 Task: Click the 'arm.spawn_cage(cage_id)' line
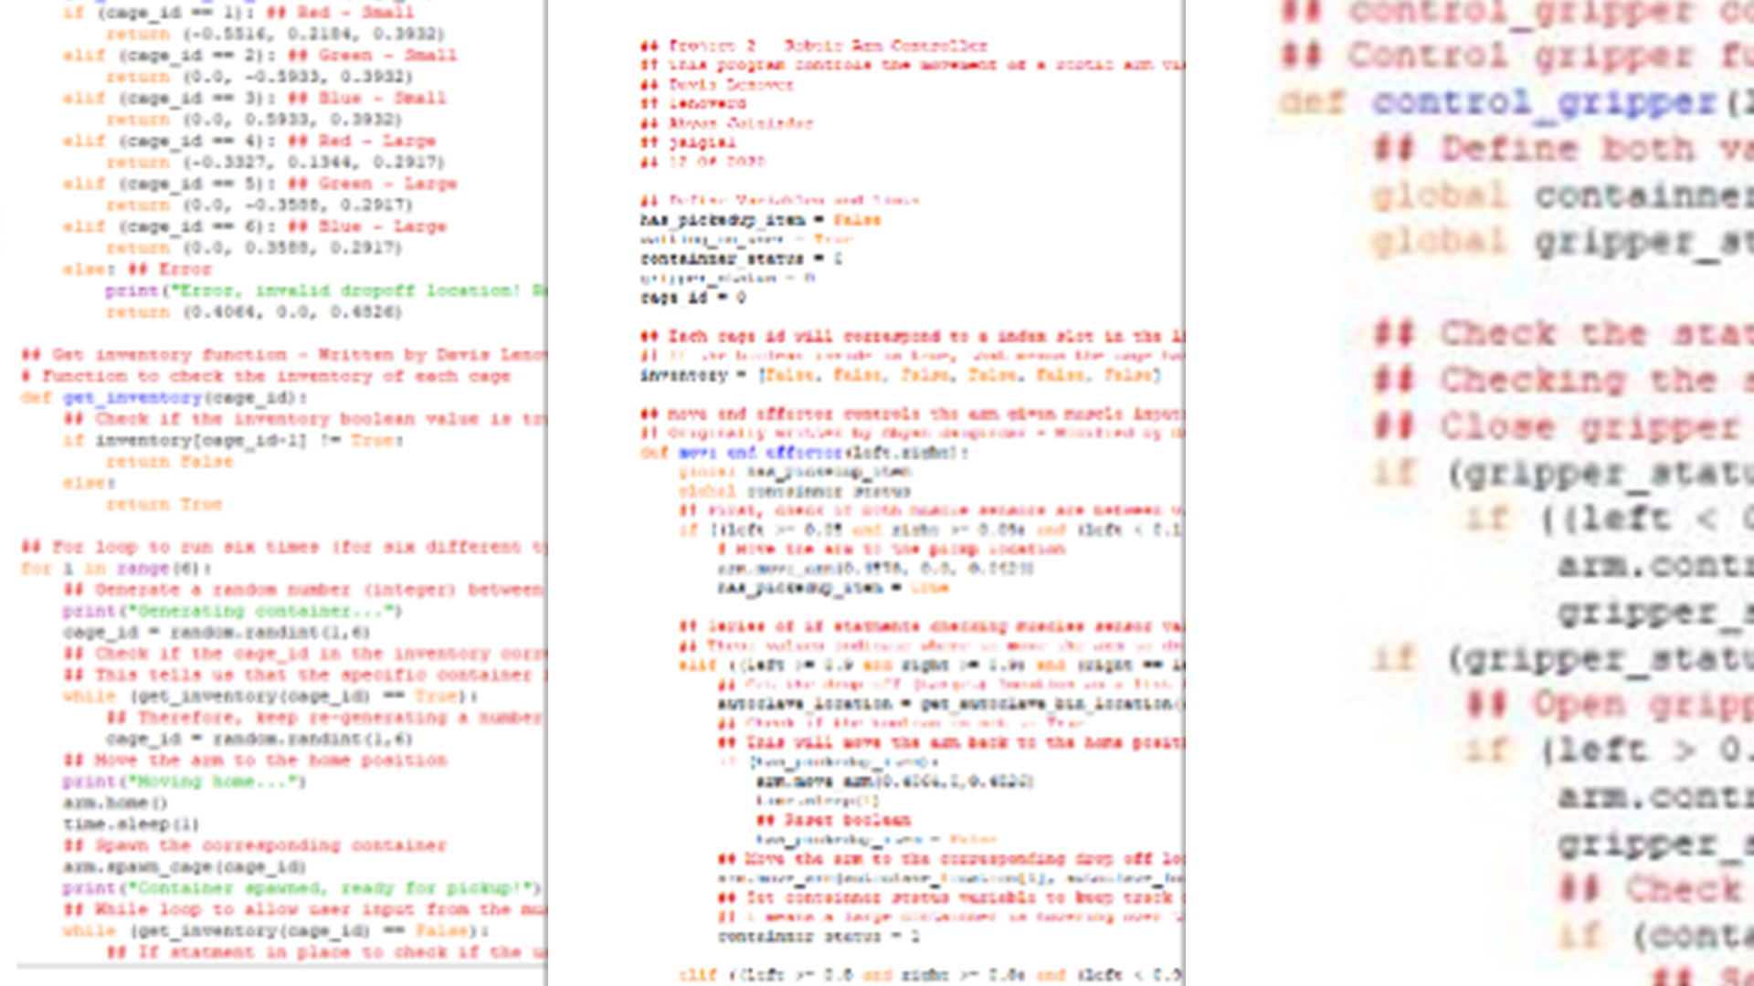tap(184, 866)
